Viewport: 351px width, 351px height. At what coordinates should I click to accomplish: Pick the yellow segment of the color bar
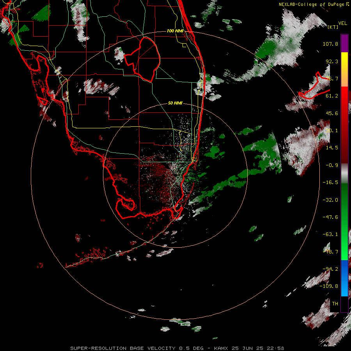coord(344,58)
